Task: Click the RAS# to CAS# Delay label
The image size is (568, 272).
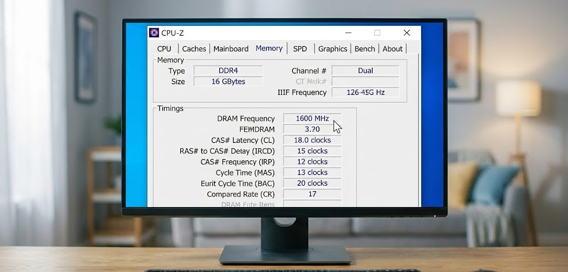Action: point(227,151)
